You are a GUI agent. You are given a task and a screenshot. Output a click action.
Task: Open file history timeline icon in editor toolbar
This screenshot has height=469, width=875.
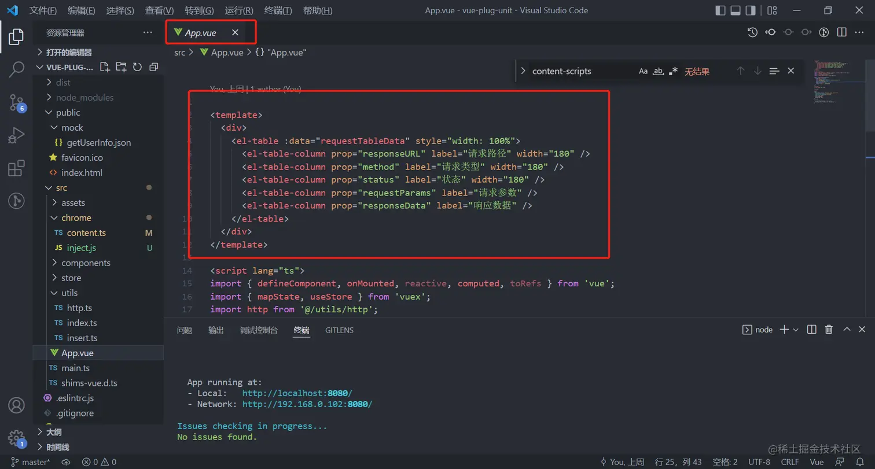point(752,32)
